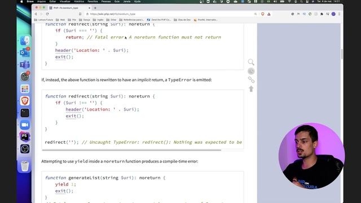This screenshot has width=361, height=203.
Task: Open the Editar menu
Action: (x=52, y=1)
